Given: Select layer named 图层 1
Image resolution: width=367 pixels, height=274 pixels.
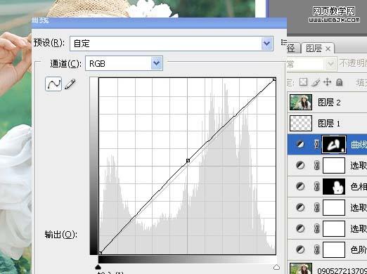Looking at the screenshot, I should [x=329, y=124].
